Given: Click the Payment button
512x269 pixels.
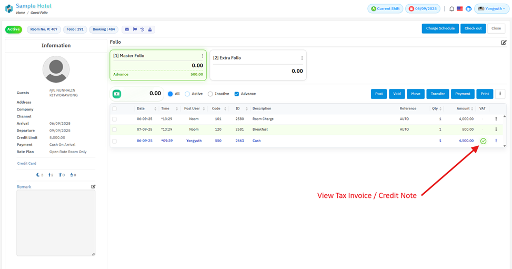Looking at the screenshot, I should coord(463,94).
